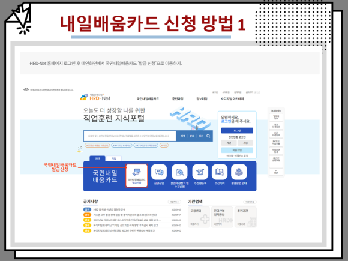This screenshot has height=261, width=348.
Task: Click the blue 로그인 button
Action: 237,131
